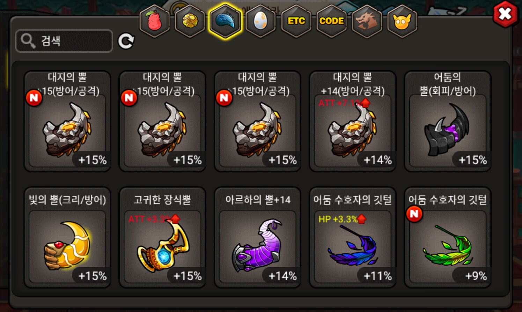Switch to the gold ore category tab

point(190,21)
